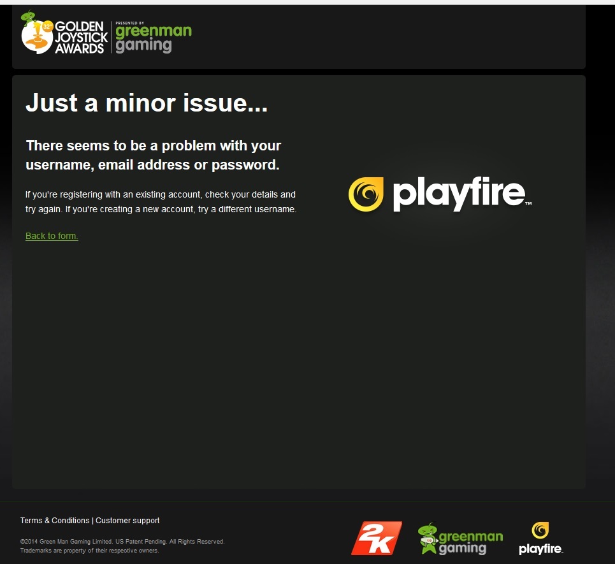The image size is (615, 564).
Task: Open Customer support link
Action: (x=127, y=521)
